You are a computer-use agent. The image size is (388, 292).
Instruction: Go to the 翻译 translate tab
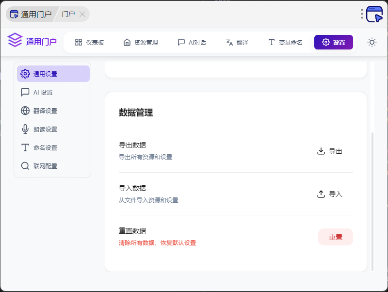pos(237,42)
